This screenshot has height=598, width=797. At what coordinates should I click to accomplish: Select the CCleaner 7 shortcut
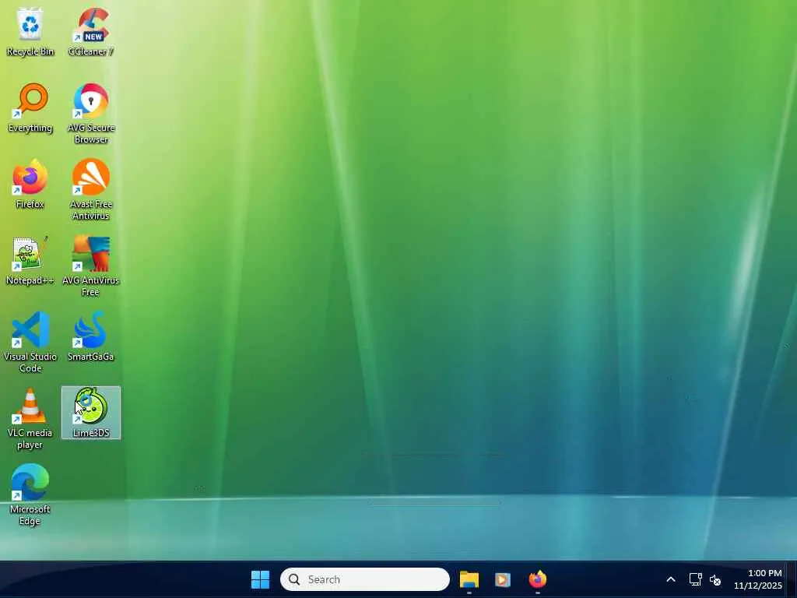click(x=91, y=32)
